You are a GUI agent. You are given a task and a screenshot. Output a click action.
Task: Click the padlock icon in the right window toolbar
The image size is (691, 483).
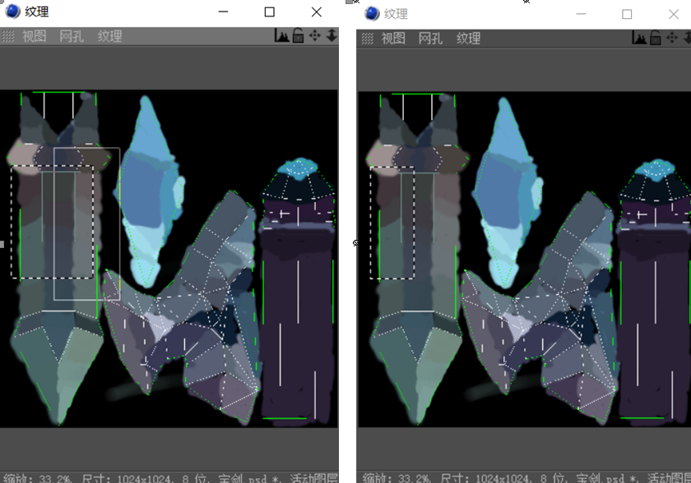pyautogui.click(x=655, y=37)
